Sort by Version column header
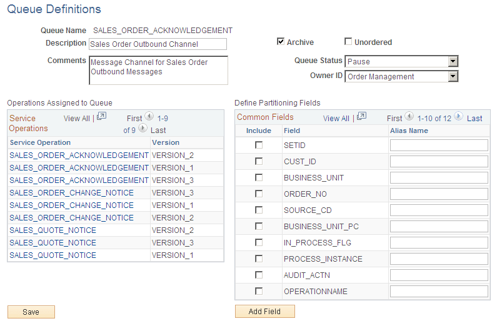Viewport: 502px width, 326px height. pyautogui.click(x=166, y=142)
